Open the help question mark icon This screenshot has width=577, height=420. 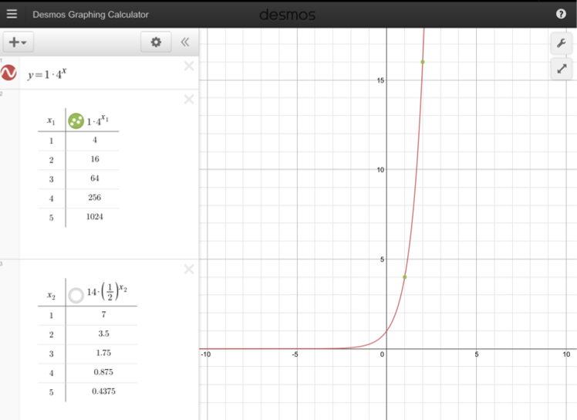pos(561,14)
